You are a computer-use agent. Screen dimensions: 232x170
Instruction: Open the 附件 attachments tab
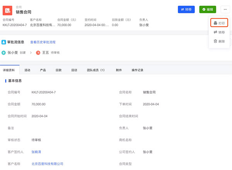point(119,70)
